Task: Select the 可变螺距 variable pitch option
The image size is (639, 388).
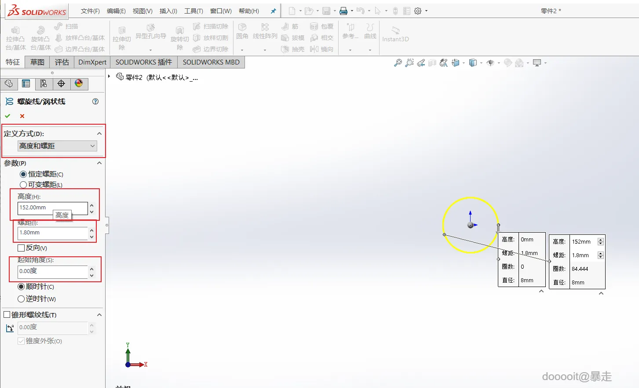Action: (x=23, y=185)
